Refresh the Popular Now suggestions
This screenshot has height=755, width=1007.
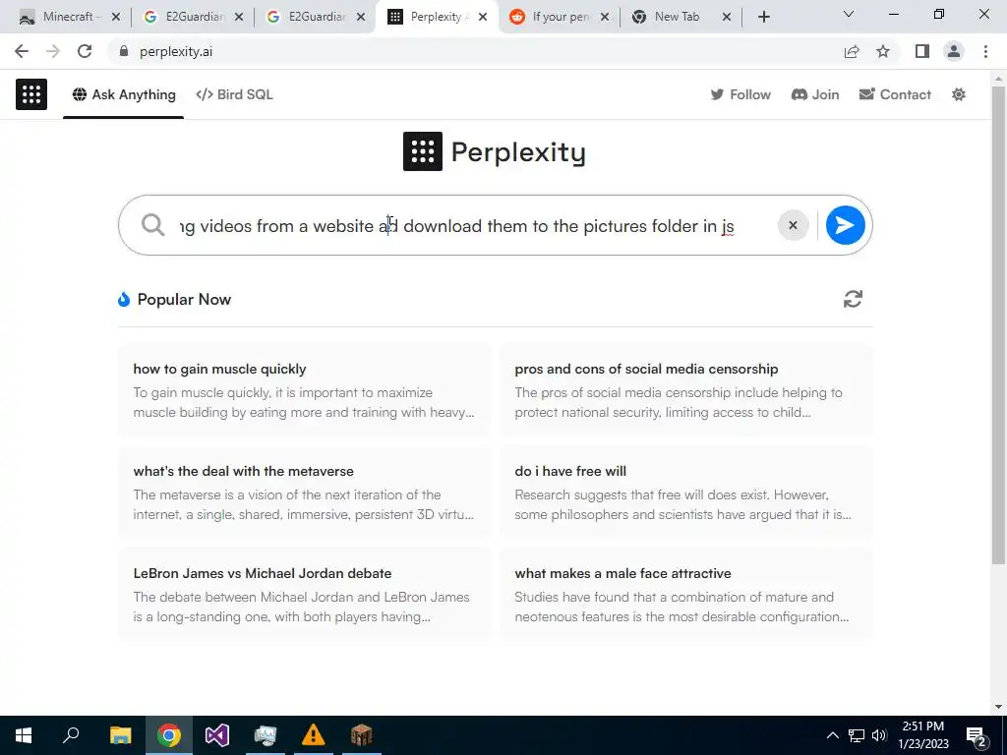pos(853,299)
